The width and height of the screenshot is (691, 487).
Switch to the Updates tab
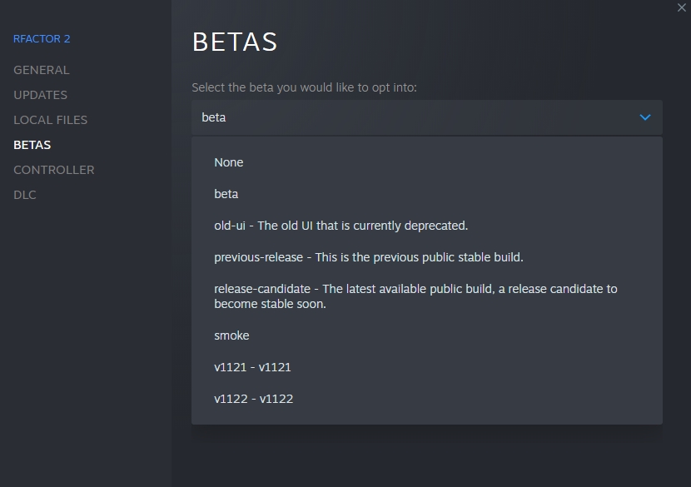click(41, 95)
